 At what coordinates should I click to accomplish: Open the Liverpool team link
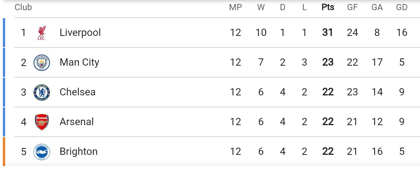(80, 33)
